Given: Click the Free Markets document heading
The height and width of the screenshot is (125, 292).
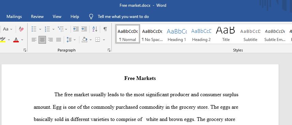Looking at the screenshot, I should coord(140,78).
